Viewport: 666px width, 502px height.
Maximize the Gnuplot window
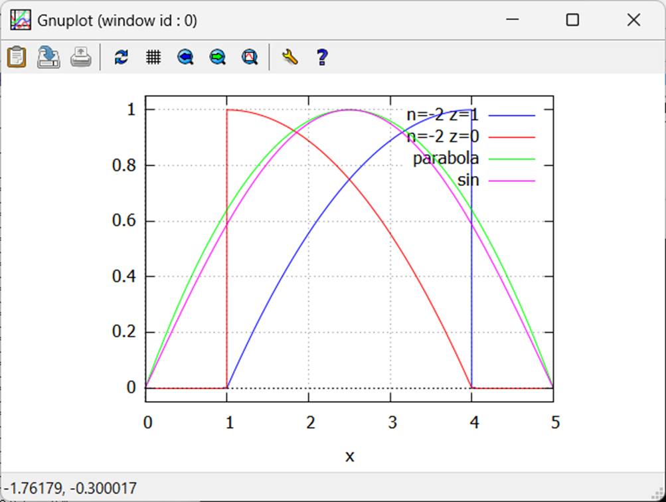coord(572,21)
